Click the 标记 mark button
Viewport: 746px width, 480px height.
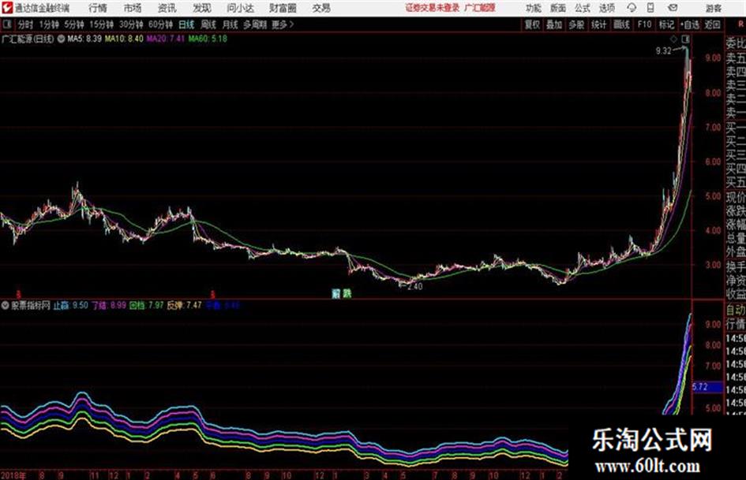click(x=666, y=24)
